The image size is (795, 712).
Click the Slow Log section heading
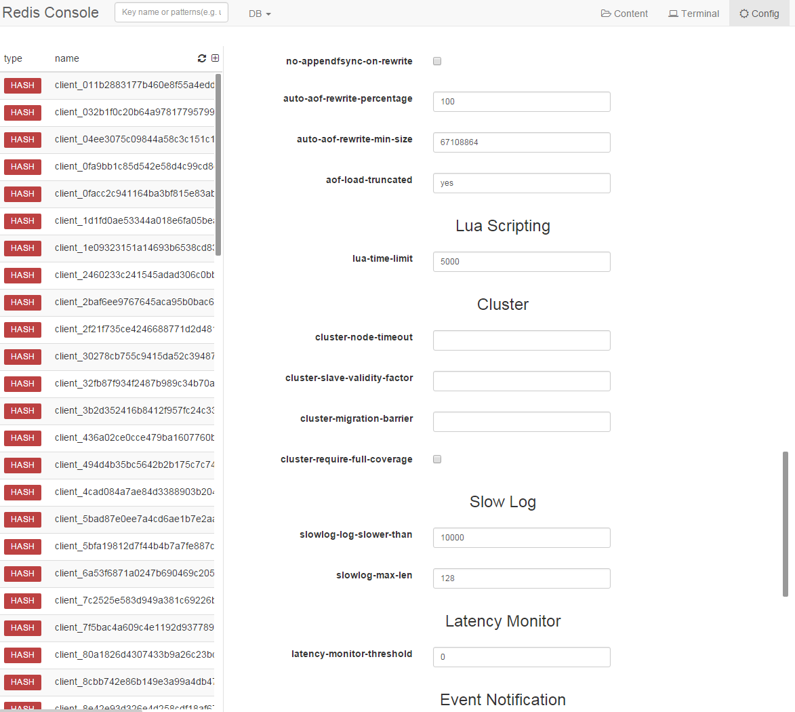click(502, 502)
